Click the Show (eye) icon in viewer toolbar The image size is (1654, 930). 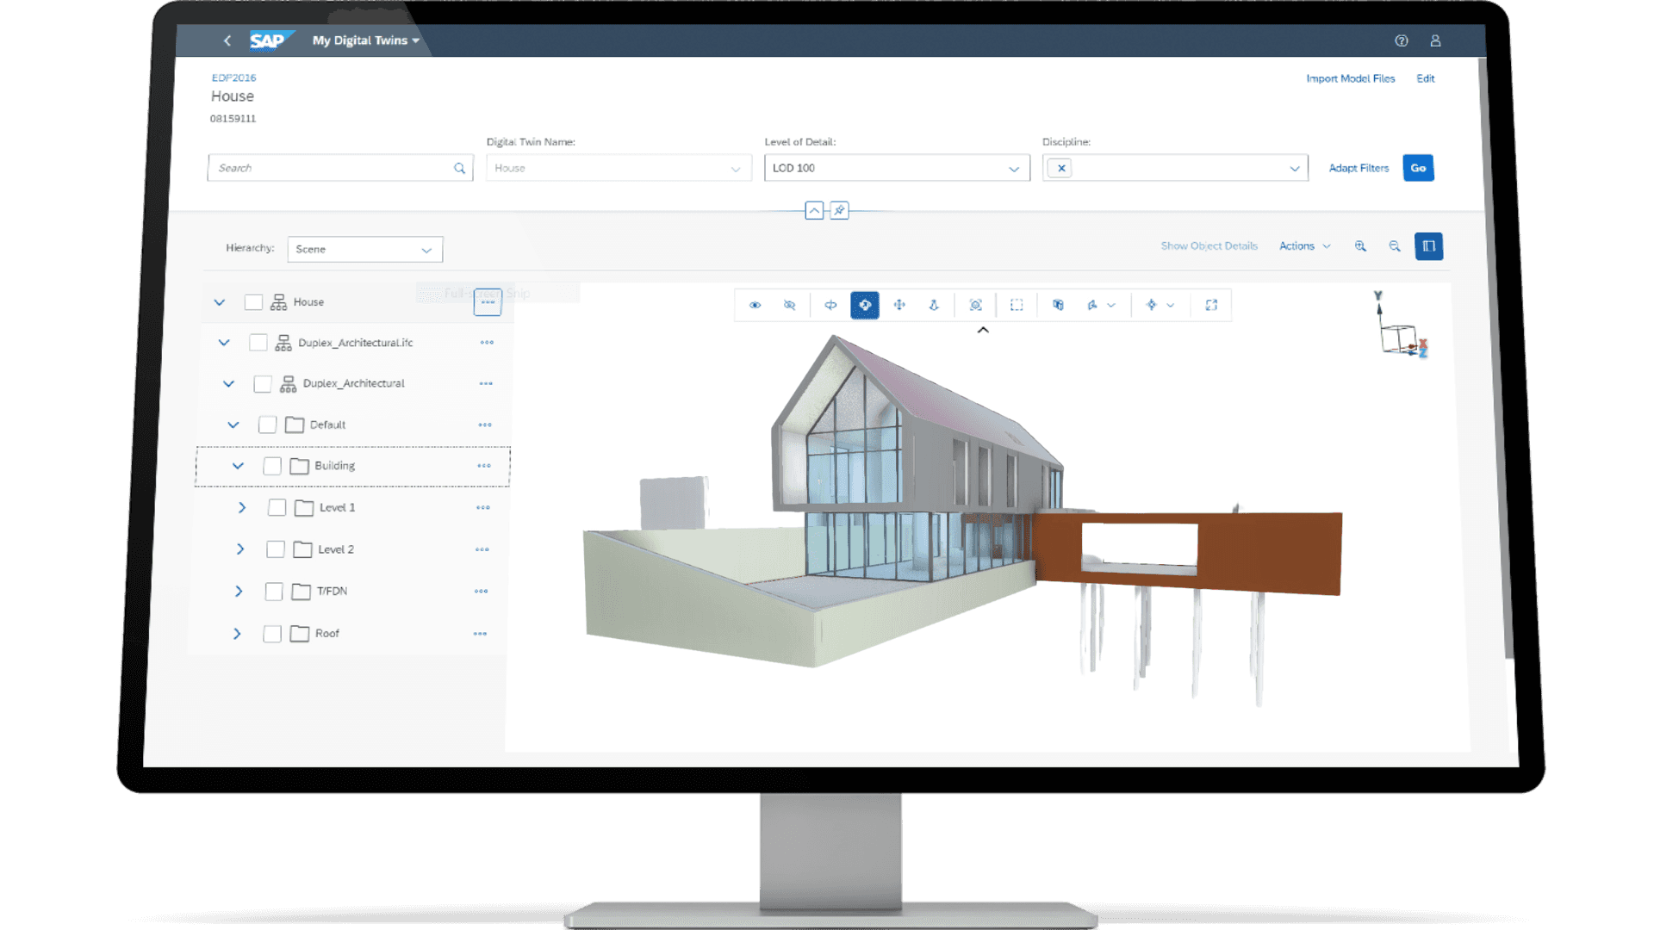click(755, 305)
